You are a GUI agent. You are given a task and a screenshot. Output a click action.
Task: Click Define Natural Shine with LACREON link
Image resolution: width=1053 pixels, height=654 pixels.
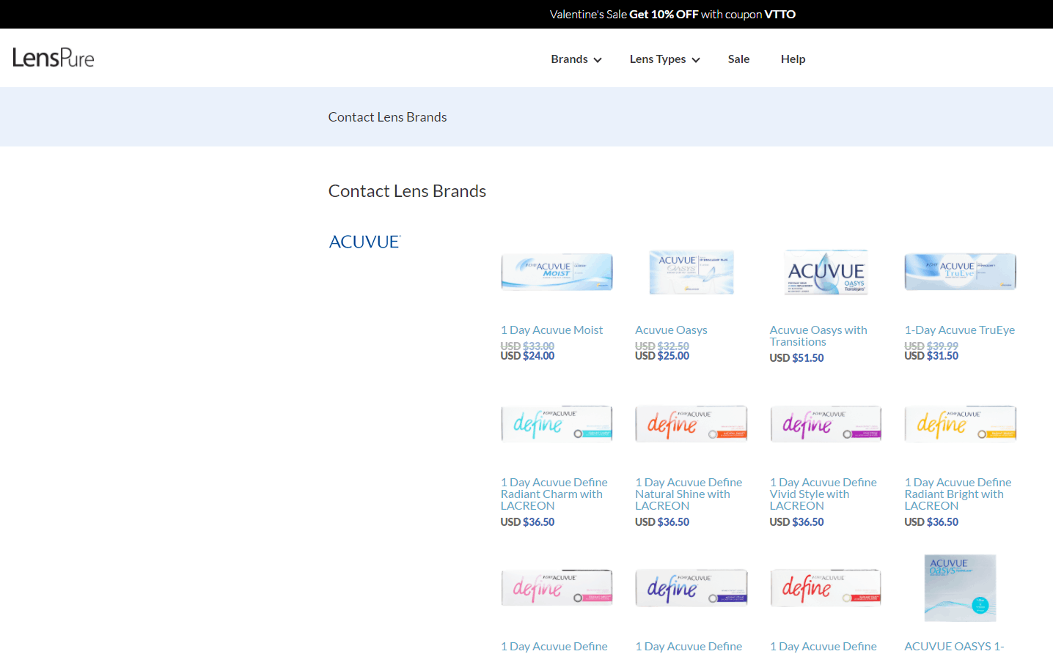click(x=689, y=494)
